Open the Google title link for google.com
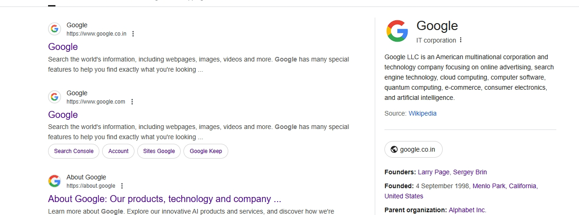The image size is (579, 215). point(63,115)
